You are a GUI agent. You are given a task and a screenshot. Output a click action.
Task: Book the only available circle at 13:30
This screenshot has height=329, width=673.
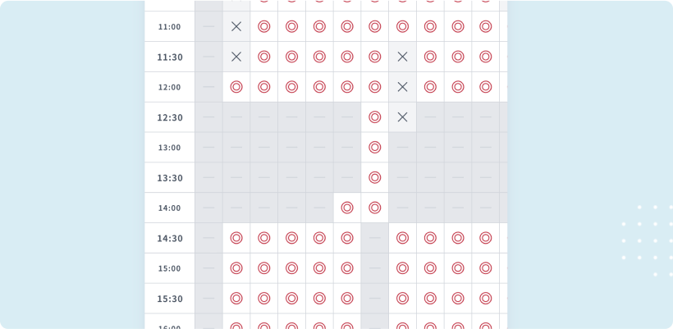(375, 177)
